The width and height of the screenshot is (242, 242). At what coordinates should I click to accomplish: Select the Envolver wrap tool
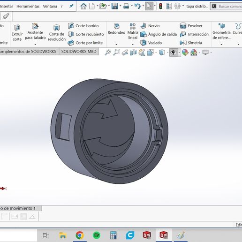click(191, 26)
